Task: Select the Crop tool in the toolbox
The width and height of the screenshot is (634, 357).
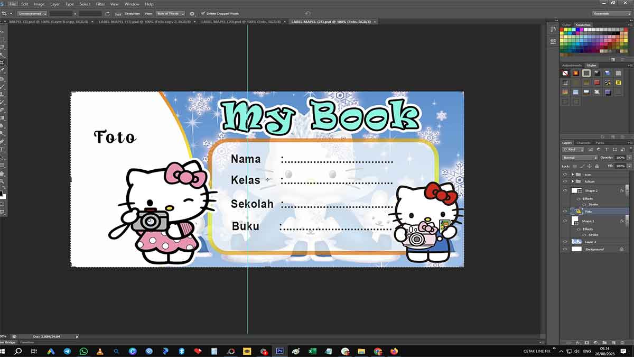Action: pyautogui.click(x=3, y=62)
